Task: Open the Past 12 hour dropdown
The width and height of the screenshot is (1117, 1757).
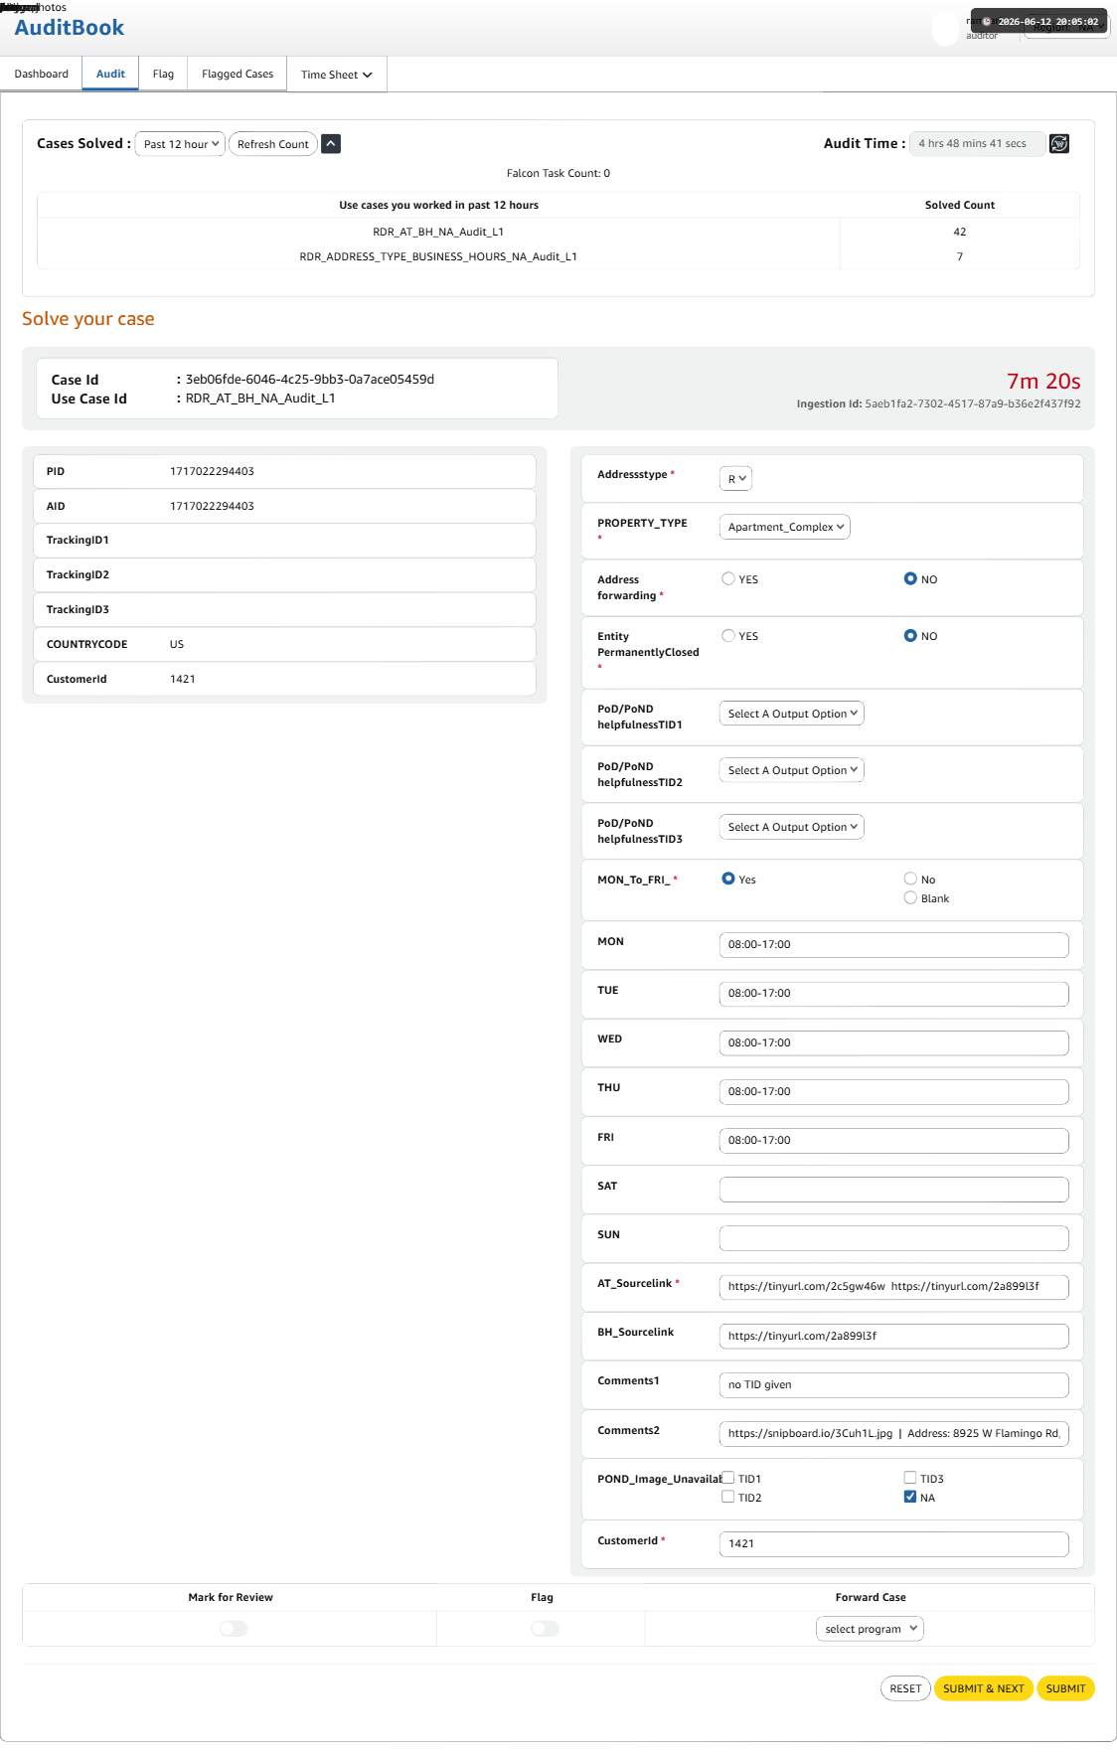Action: [180, 144]
